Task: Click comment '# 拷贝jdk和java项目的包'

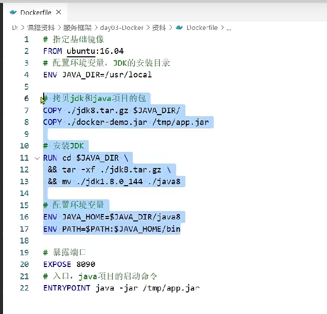Action: point(94,98)
